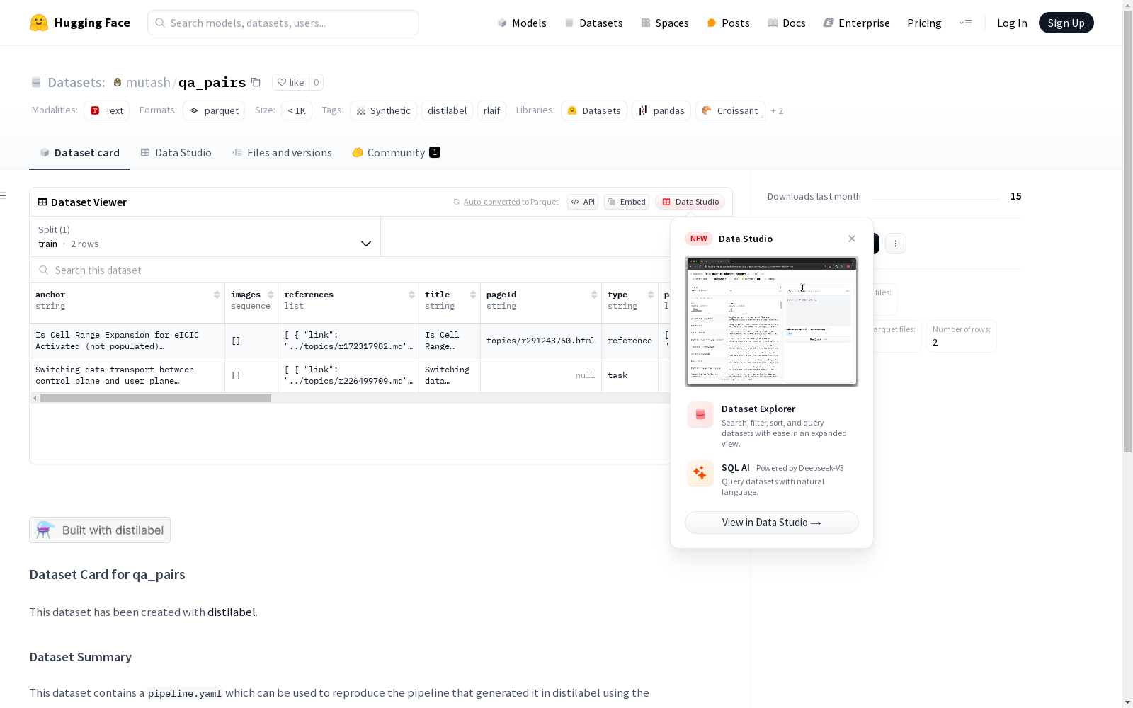Viewport: 1133px width, 708px height.
Task: Switch to the Dataset card tab
Action: point(79,153)
